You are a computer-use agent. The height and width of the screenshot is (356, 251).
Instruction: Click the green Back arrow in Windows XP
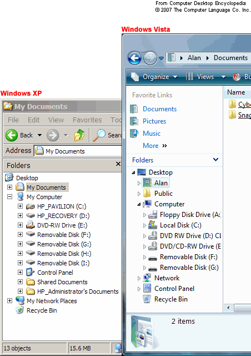coord(11,135)
